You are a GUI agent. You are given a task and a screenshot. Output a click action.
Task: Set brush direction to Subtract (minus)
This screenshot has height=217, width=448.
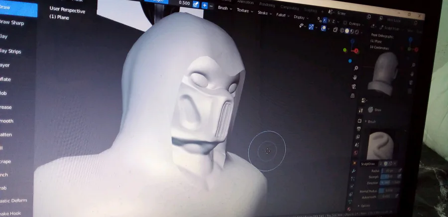click(x=211, y=6)
